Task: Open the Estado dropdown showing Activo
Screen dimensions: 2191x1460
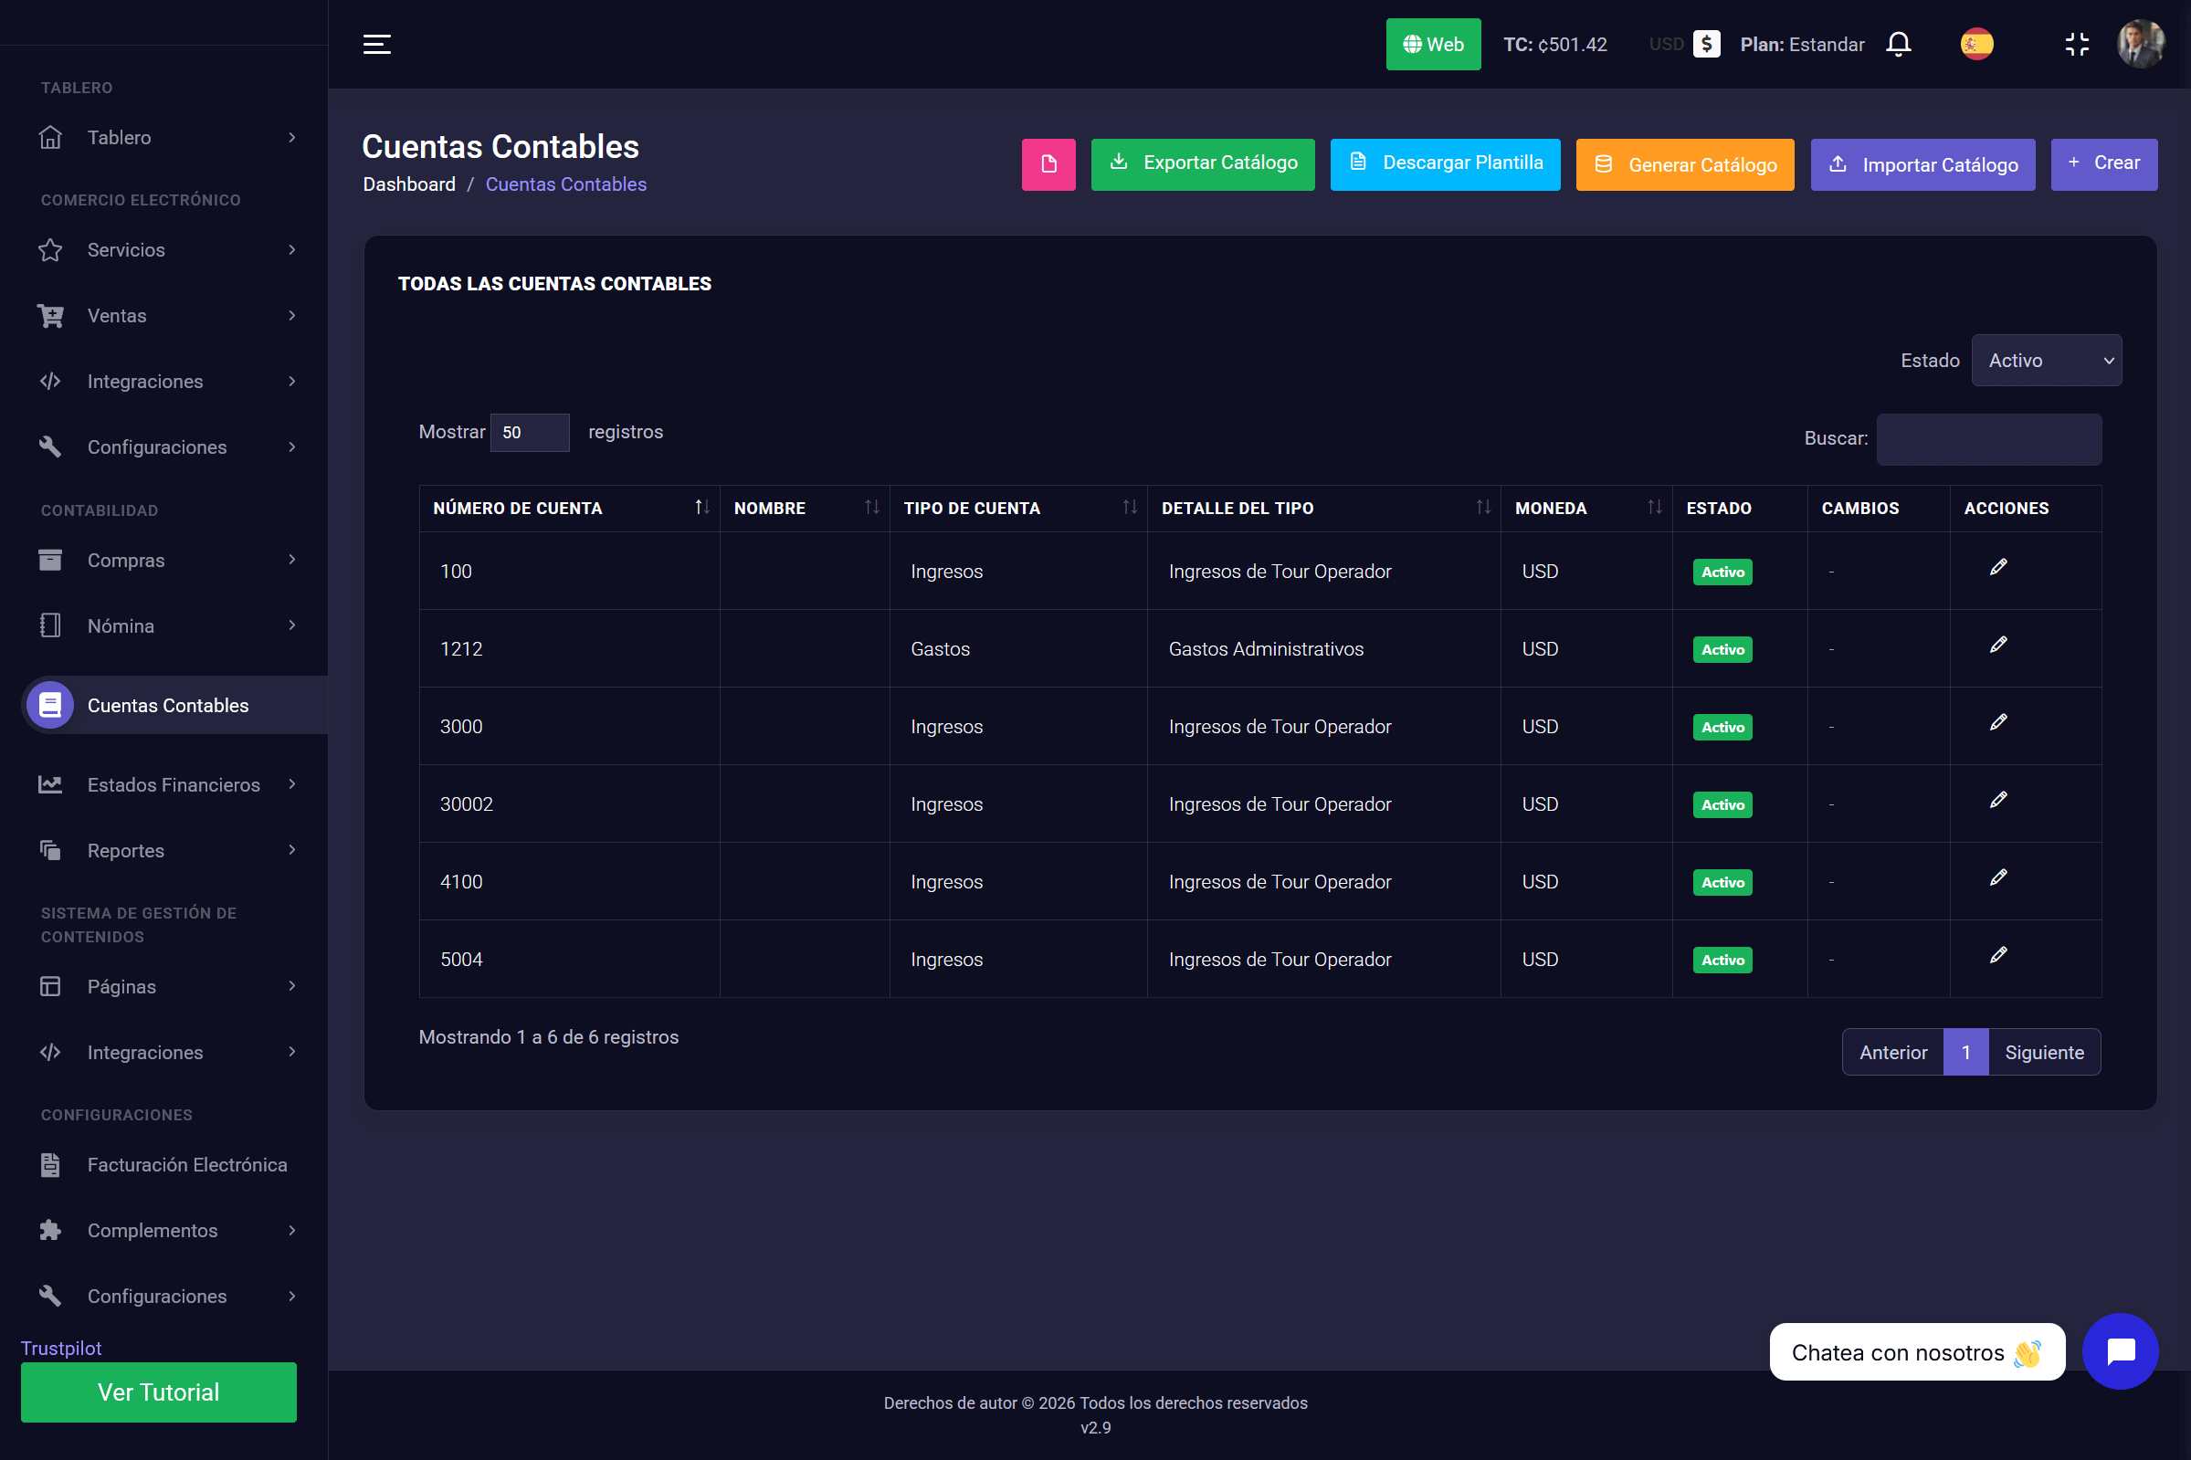Action: [2046, 361]
